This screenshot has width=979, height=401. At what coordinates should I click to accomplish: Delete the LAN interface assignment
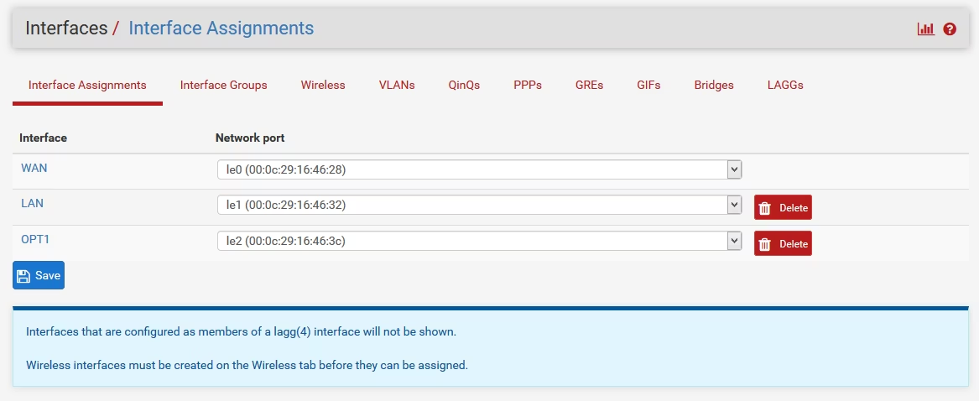coord(783,208)
